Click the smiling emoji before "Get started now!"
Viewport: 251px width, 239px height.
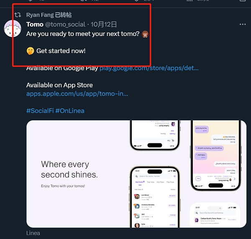click(x=30, y=51)
